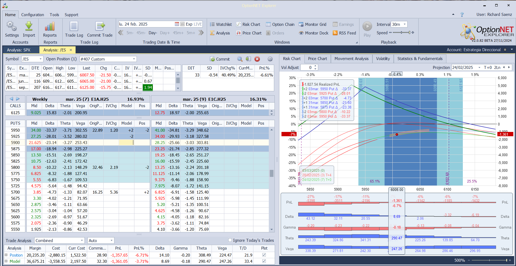This screenshot has height=266, width=516.
Task: Go to previous expiration with left arrow
Action: (x=11, y=99)
